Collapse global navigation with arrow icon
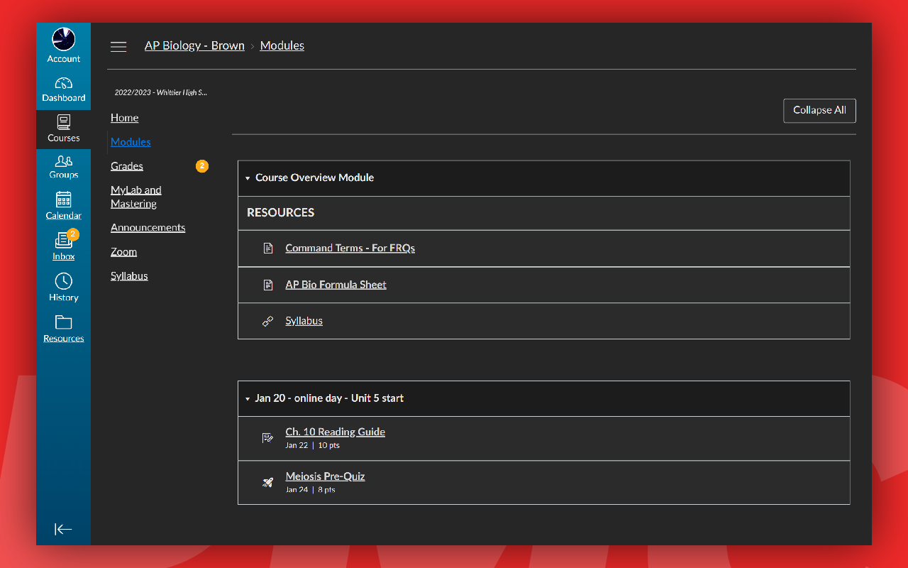908x568 pixels. pyautogui.click(x=63, y=529)
